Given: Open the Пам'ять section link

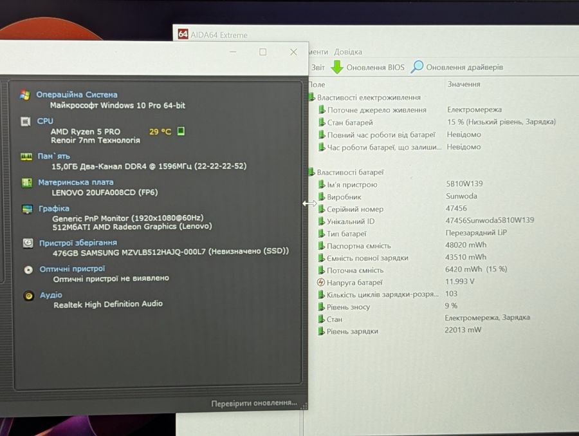Looking at the screenshot, I should click(x=54, y=156).
